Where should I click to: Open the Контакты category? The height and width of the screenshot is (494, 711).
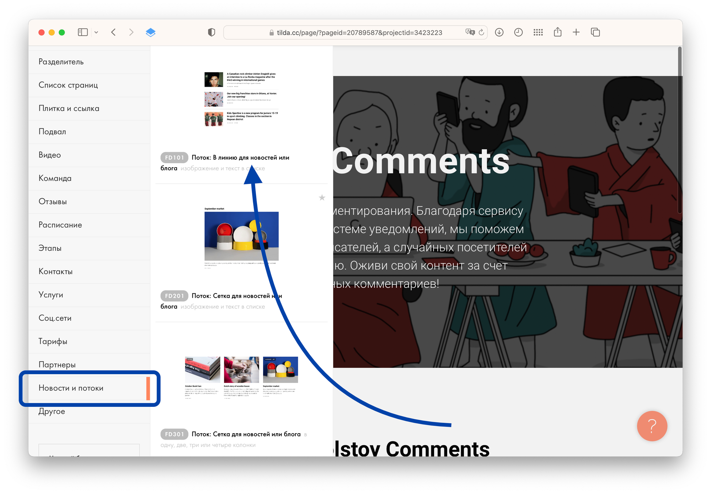[89, 272]
